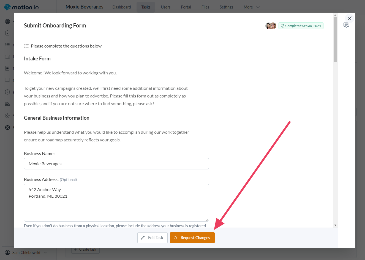The image size is (365, 260).
Task: Click the chat bubble icon in sidebar
Action: point(7,80)
